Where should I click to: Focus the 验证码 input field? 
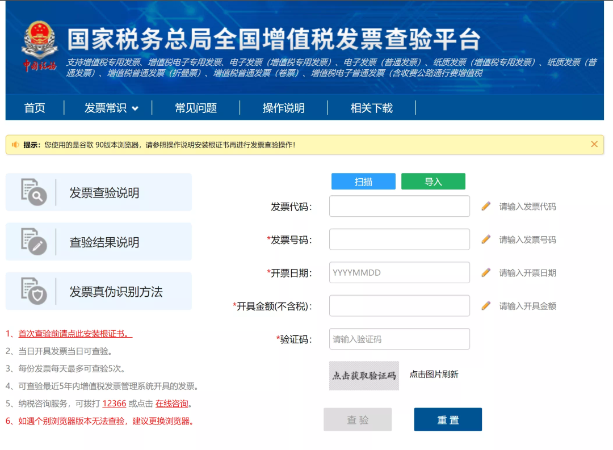[x=400, y=339]
